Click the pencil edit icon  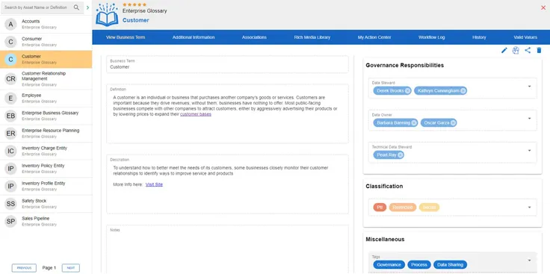tap(504, 51)
